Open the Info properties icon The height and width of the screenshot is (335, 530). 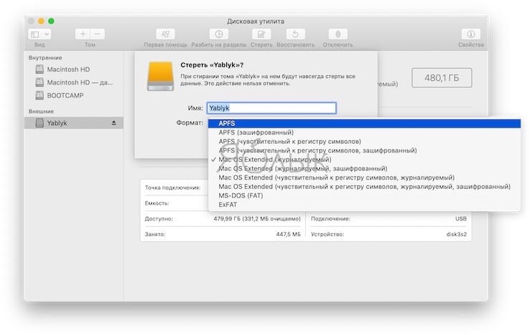click(x=471, y=34)
